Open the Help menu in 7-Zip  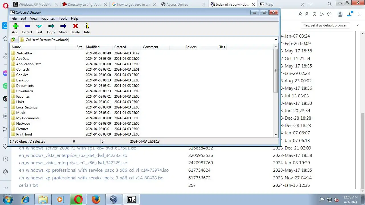click(x=74, y=19)
